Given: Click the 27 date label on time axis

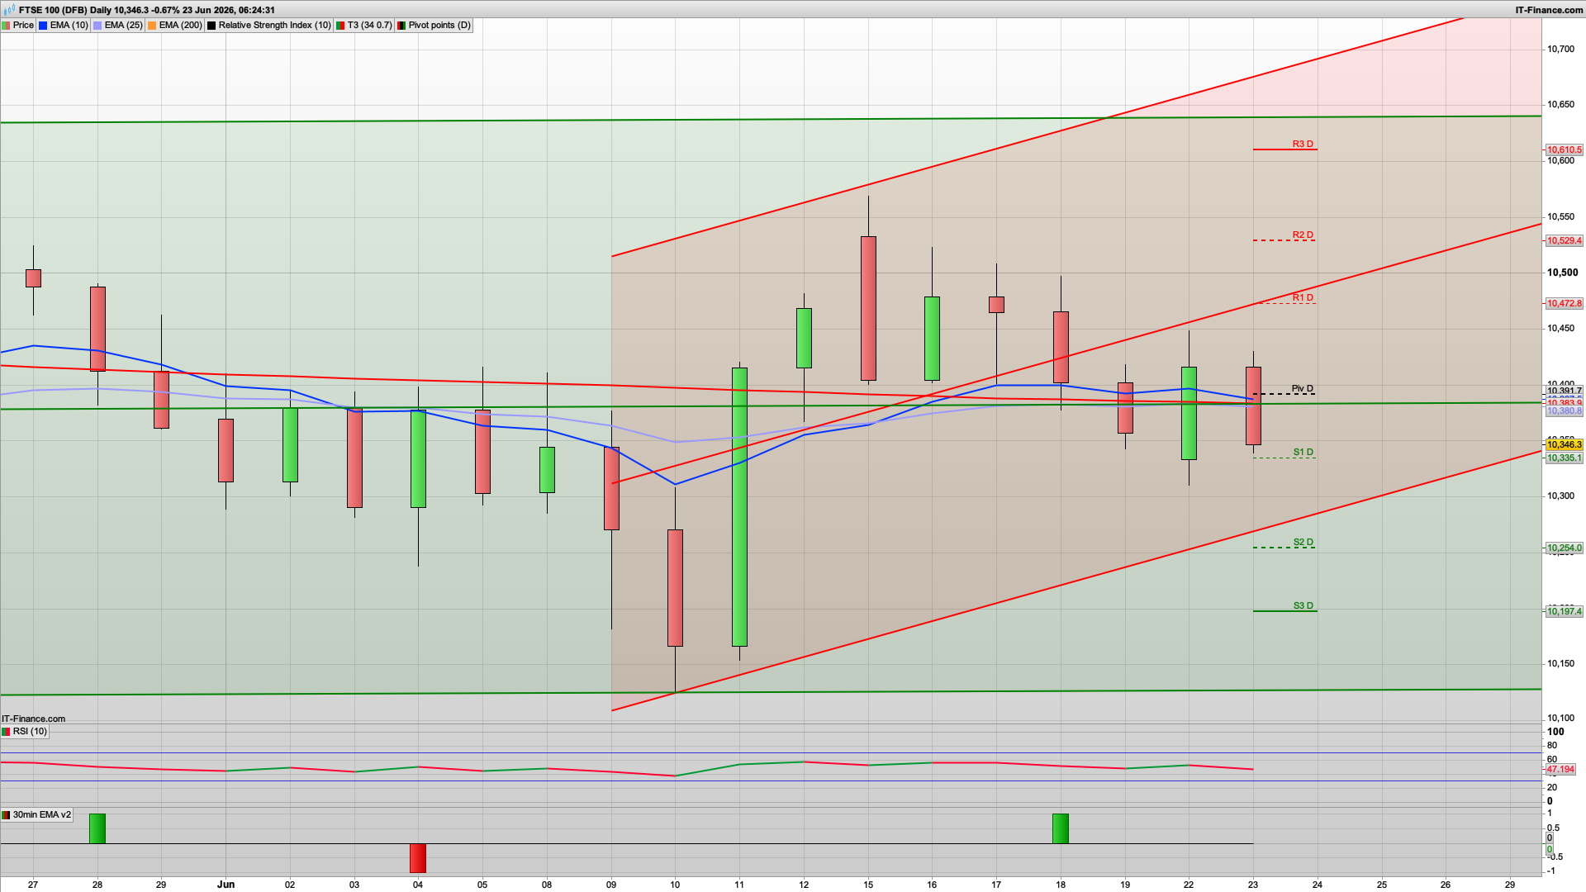Looking at the screenshot, I should 33,885.
